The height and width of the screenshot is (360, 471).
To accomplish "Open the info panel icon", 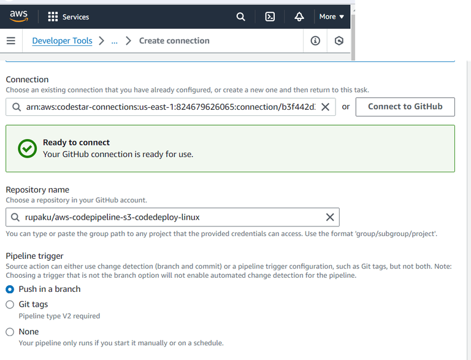I will [x=315, y=41].
